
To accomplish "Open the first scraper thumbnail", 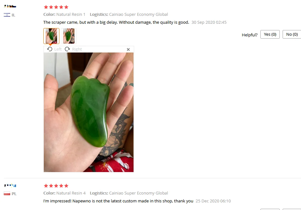I will click(51, 36).
